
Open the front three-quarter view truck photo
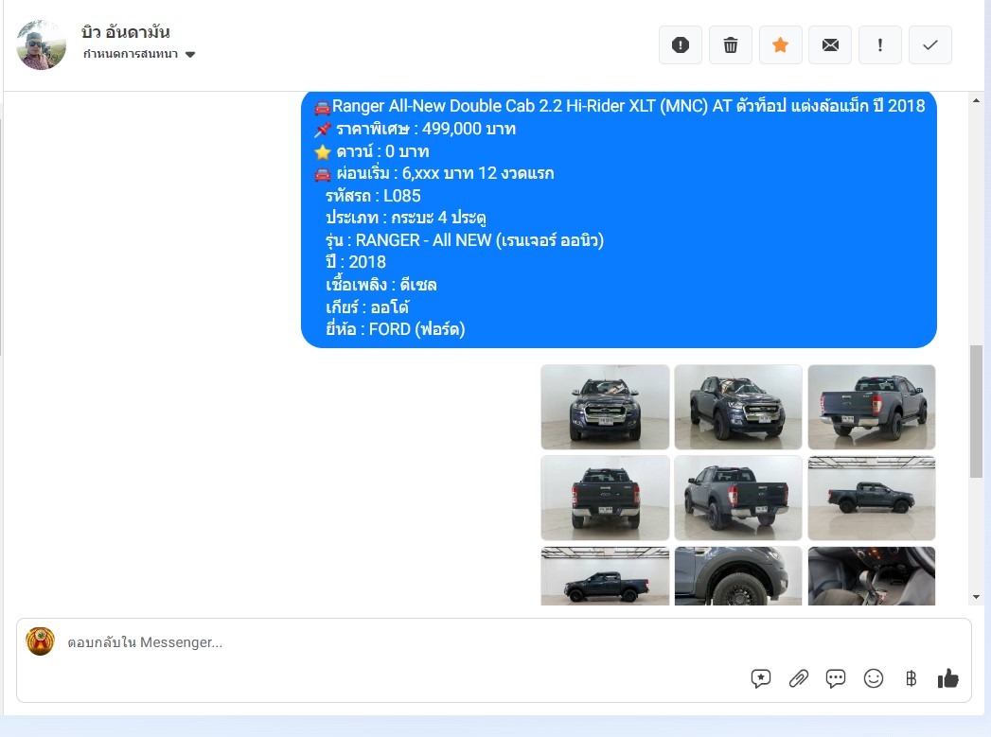click(x=738, y=407)
